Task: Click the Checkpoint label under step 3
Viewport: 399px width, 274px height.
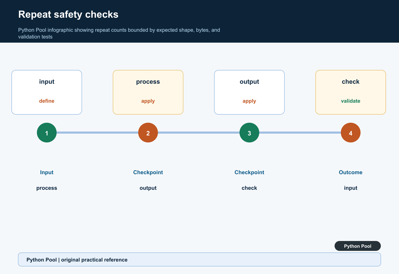Action: pos(249,172)
